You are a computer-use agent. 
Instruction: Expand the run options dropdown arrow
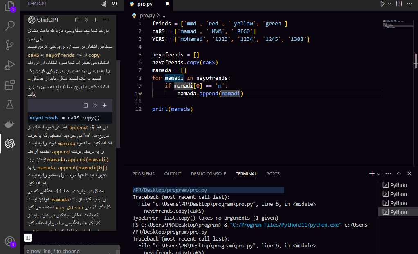tap(389, 4)
